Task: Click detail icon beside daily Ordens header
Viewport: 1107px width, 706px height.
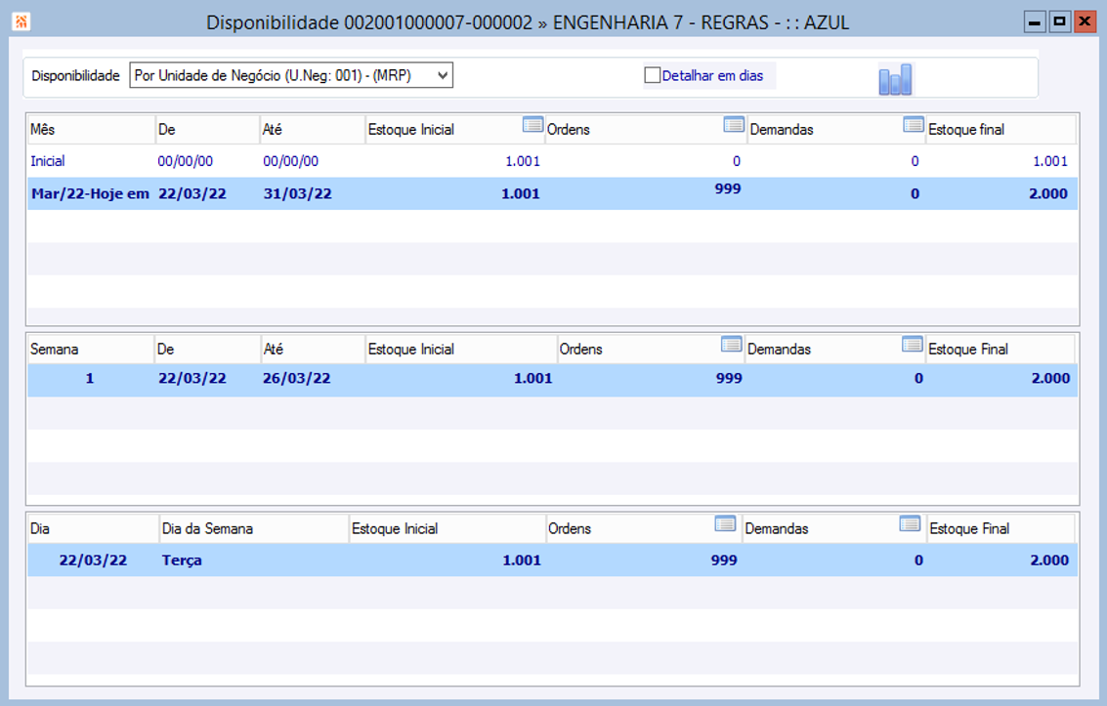Action: point(724,523)
